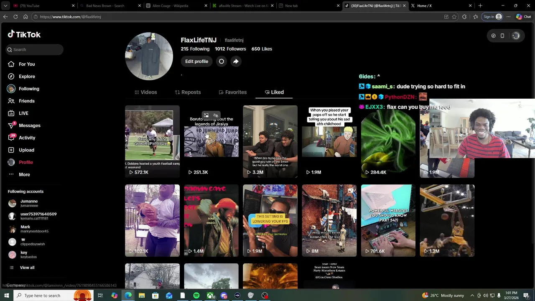Screen dimensions: 535x301
Task: Open the Windows Start menu
Action: (x=6, y=296)
